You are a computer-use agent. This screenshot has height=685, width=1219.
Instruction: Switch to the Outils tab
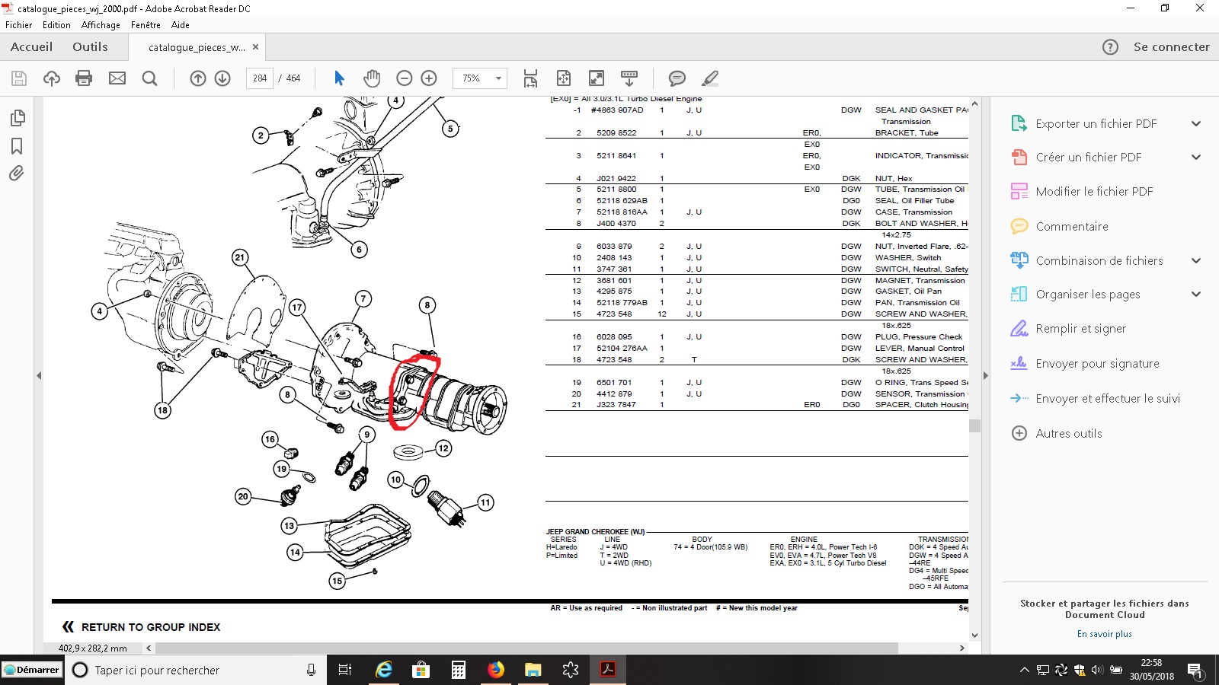coord(90,46)
